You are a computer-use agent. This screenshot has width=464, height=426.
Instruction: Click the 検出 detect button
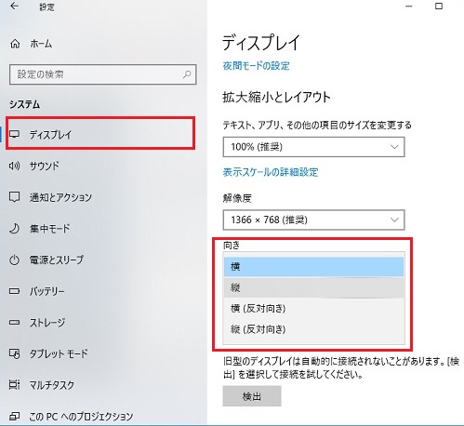coord(252,396)
